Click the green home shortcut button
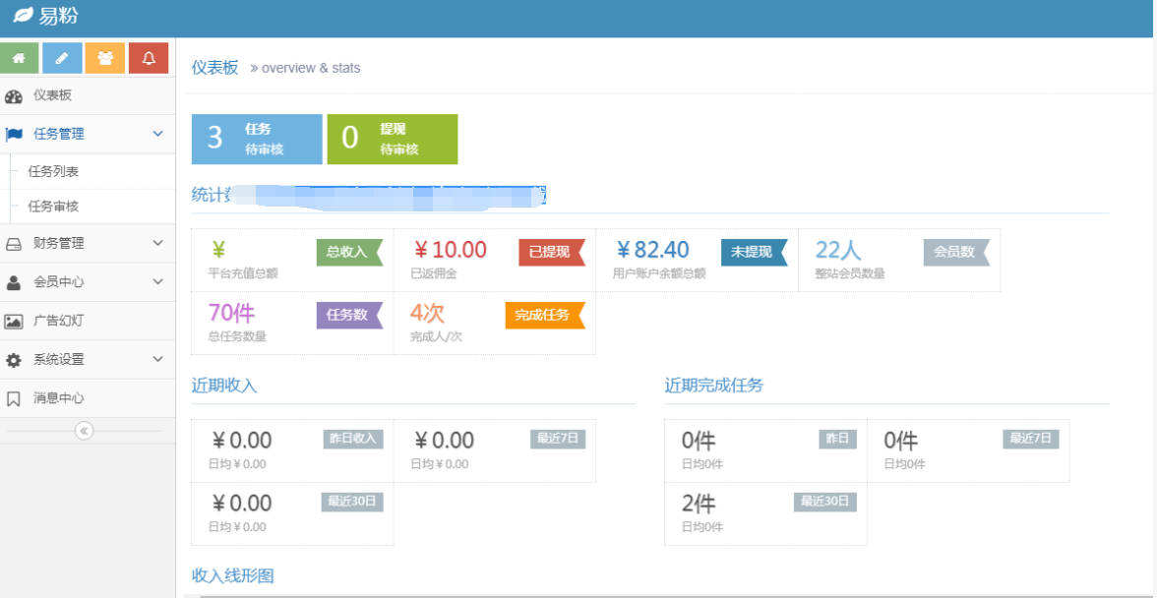 (20, 58)
